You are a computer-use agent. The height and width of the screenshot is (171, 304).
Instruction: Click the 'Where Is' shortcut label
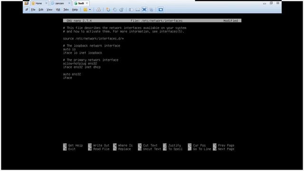[125, 145]
